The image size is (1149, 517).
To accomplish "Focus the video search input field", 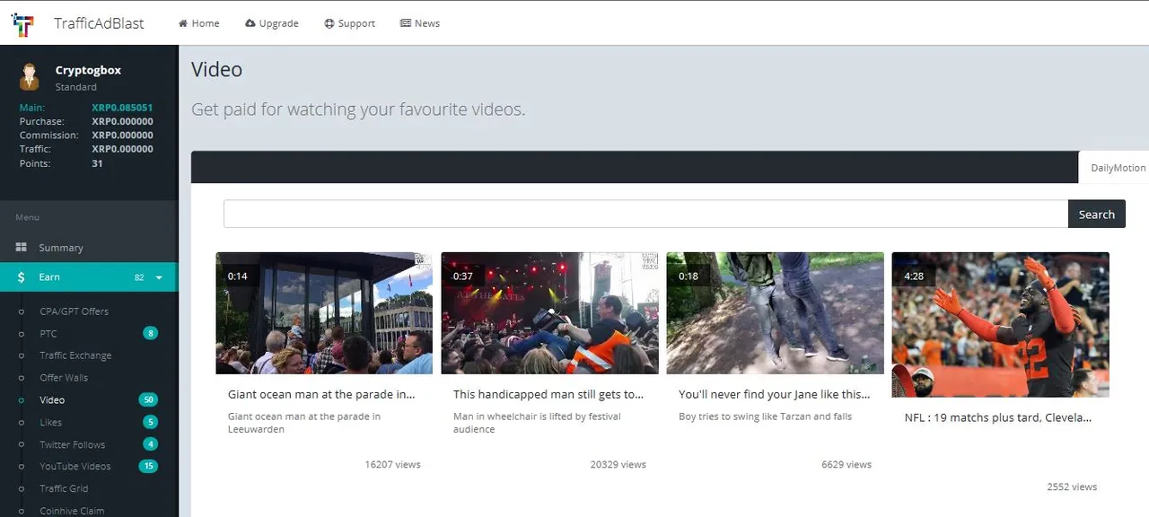I will pyautogui.click(x=645, y=215).
